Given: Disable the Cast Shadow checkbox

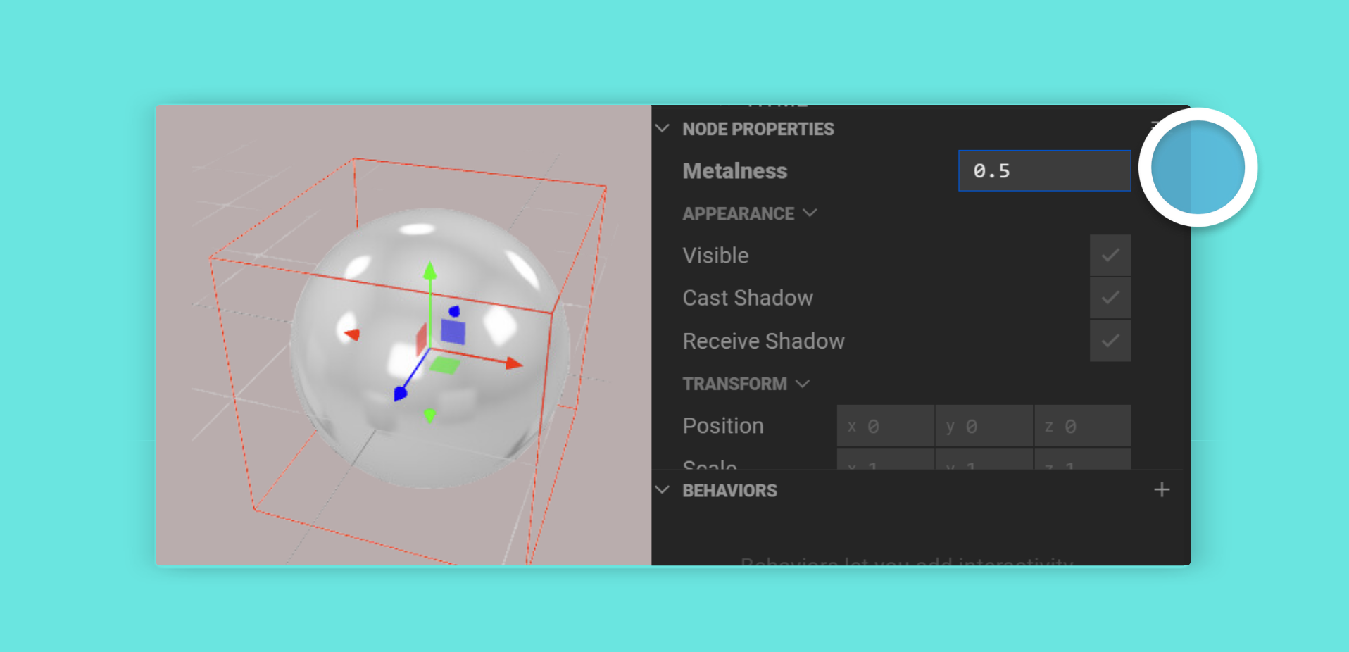Looking at the screenshot, I should point(1110,298).
